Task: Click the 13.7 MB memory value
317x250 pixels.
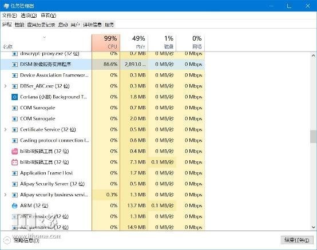Action: 136,205
